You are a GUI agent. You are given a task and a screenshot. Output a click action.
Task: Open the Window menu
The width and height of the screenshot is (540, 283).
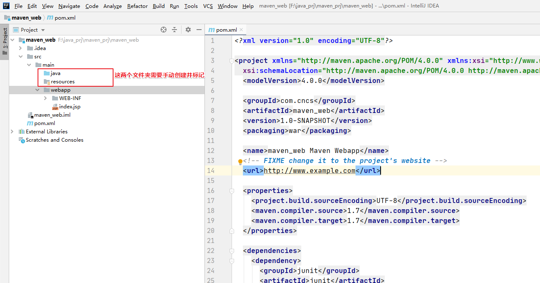pos(228,6)
